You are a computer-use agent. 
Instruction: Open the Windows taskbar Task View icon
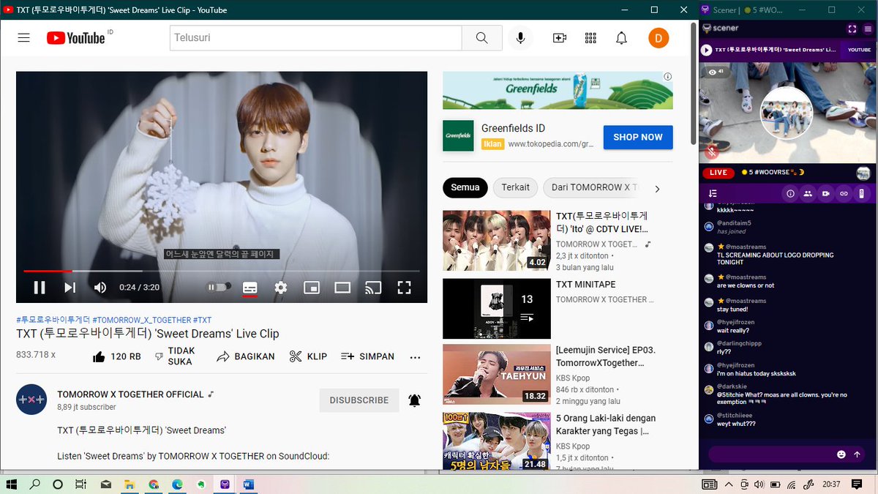(x=81, y=484)
